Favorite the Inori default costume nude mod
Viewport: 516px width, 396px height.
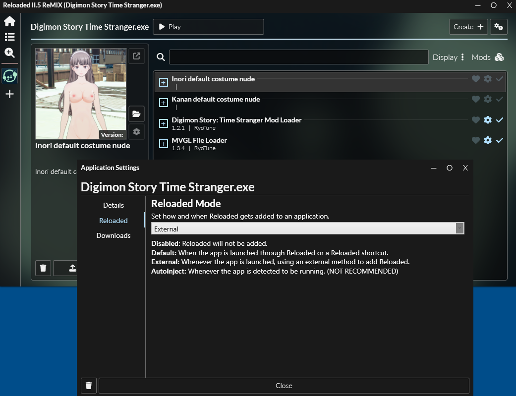[475, 79]
